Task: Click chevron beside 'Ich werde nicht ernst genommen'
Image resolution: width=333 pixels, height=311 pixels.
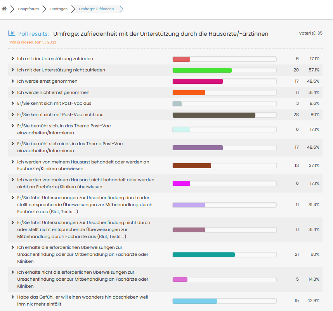Action: (x=13, y=92)
